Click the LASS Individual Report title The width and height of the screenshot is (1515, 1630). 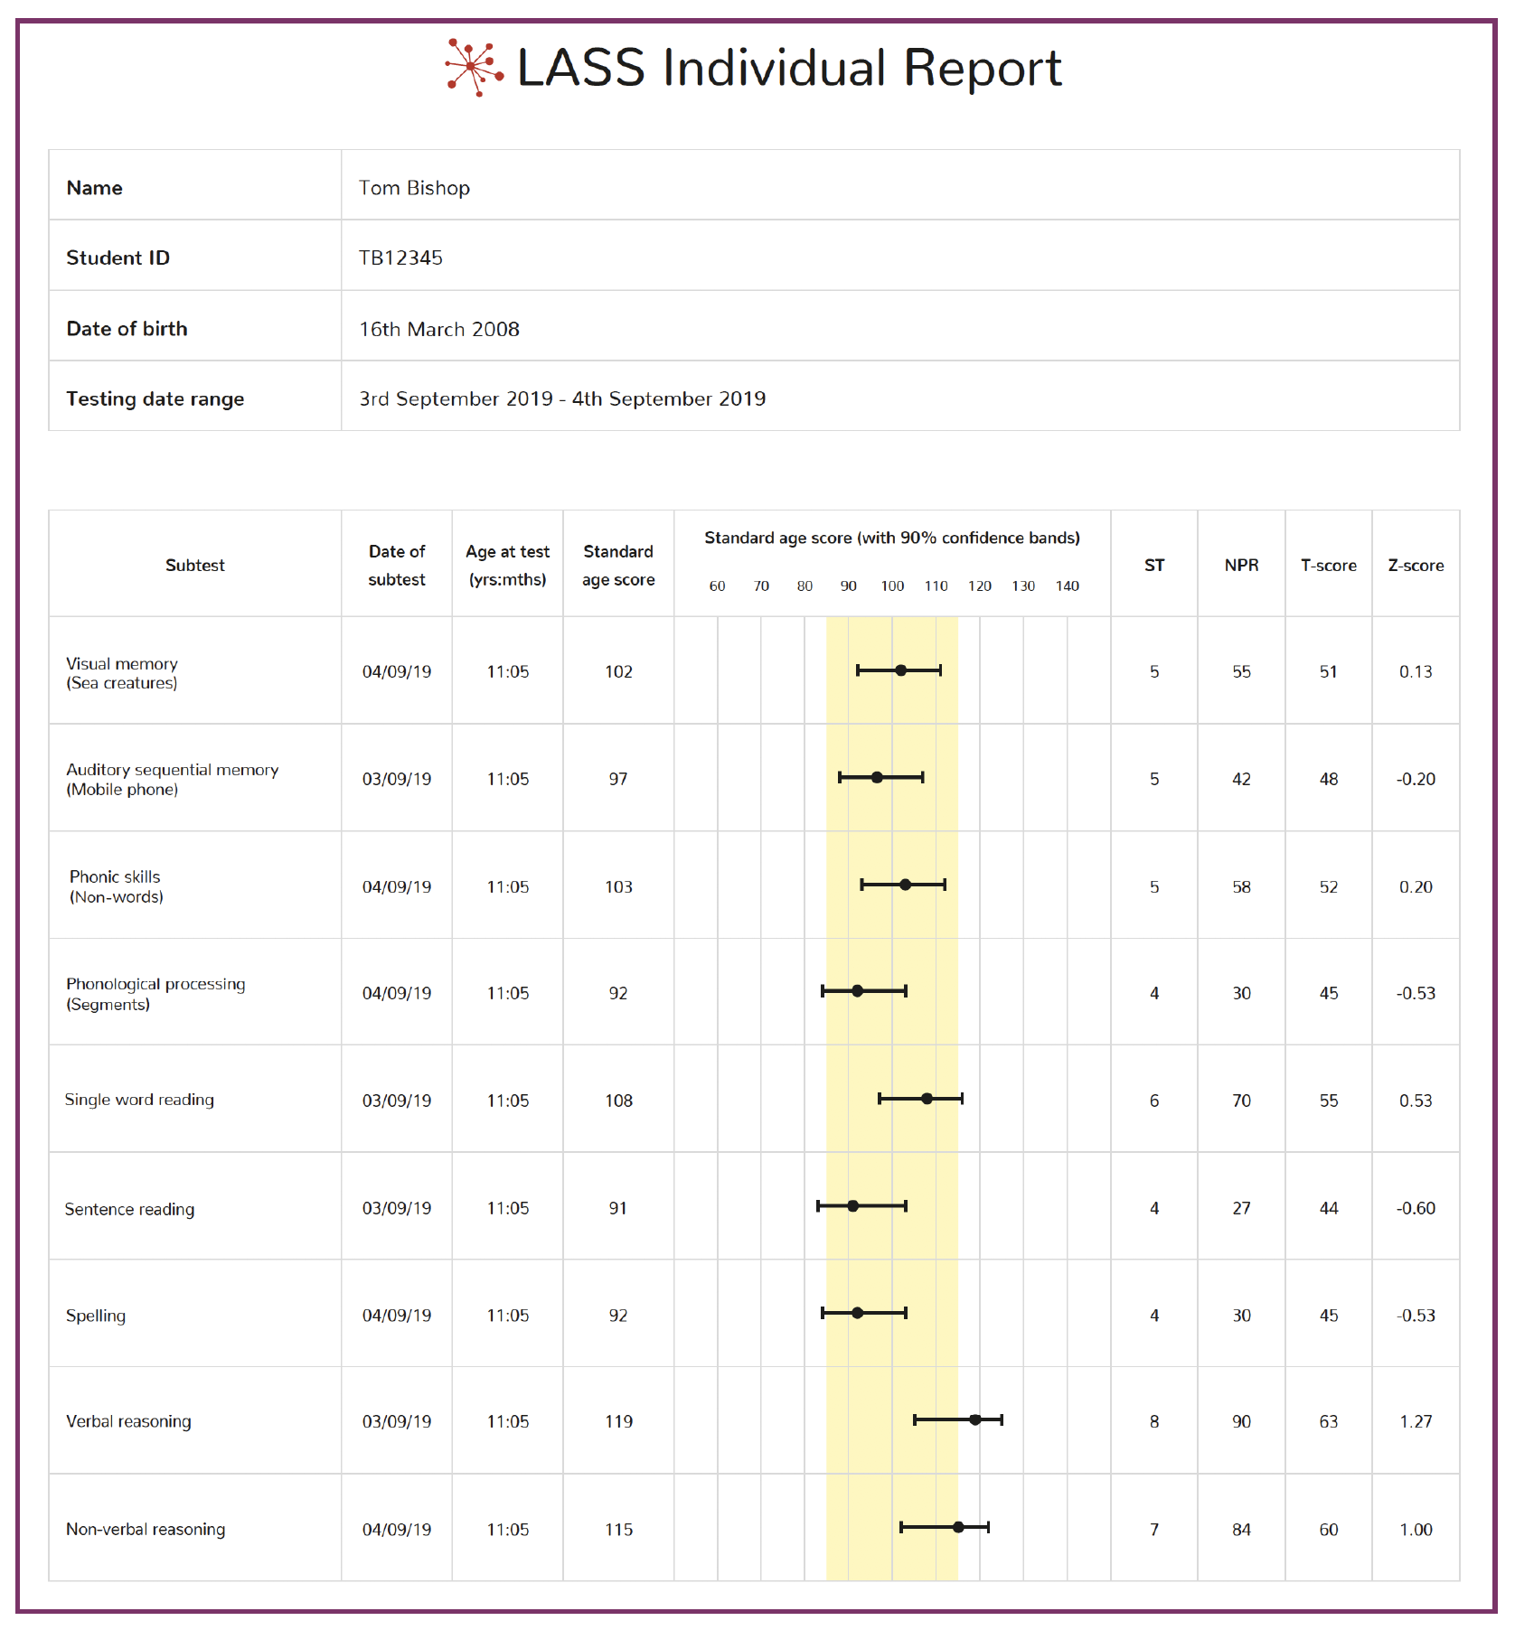coord(789,69)
